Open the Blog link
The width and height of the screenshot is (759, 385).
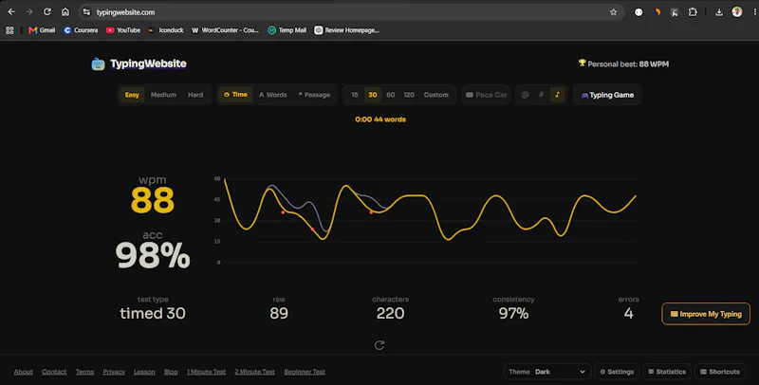[x=171, y=372]
